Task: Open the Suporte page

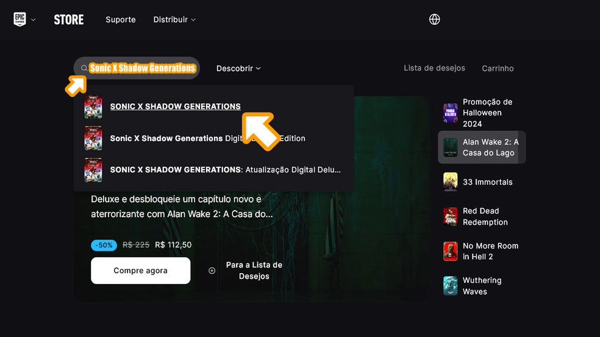Action: click(x=121, y=19)
